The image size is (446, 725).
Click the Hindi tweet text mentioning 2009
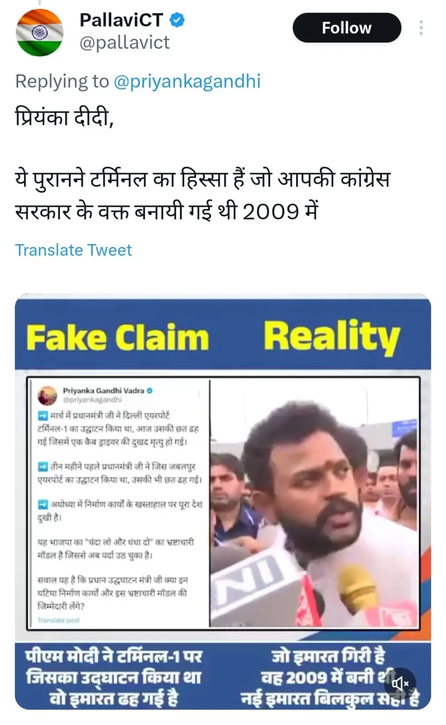[203, 195]
